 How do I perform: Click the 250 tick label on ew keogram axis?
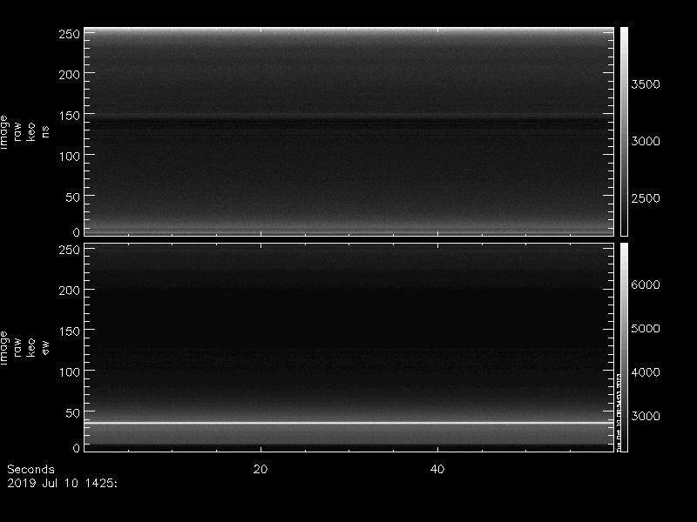click(69, 250)
